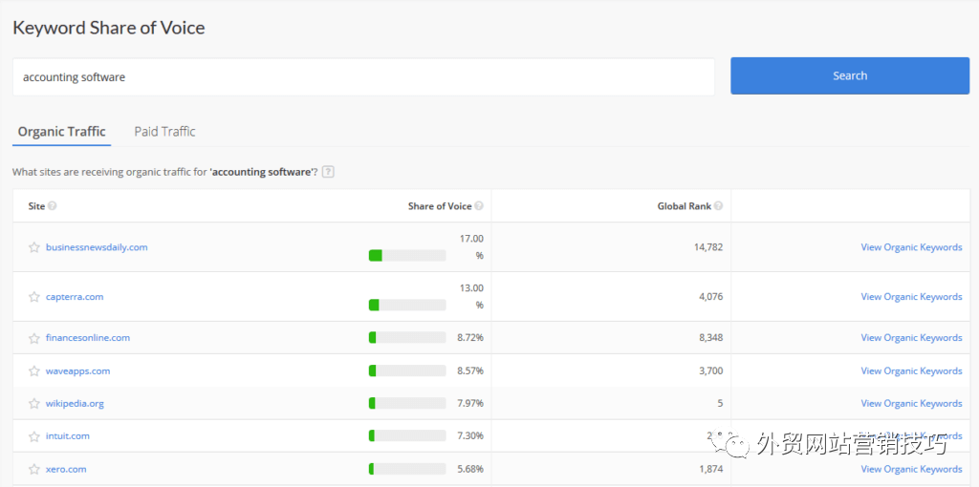View Organic Keywords for wikipedia.org
979x487 pixels.
point(911,403)
